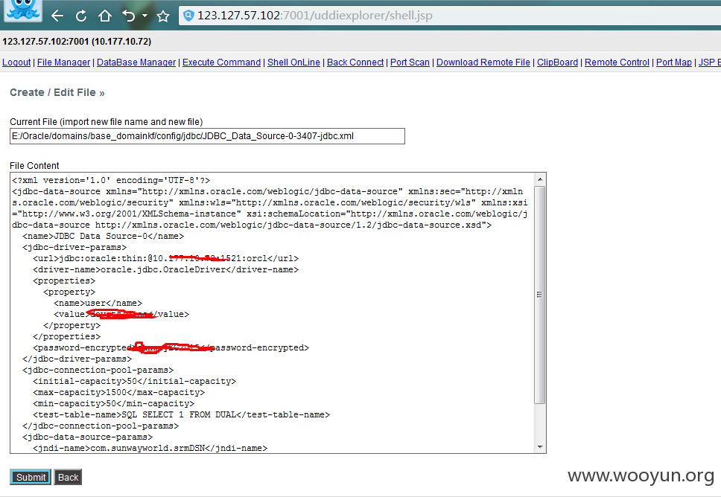This screenshot has height=497, width=721.
Task: Open the File Manager link
Action: [x=63, y=62]
